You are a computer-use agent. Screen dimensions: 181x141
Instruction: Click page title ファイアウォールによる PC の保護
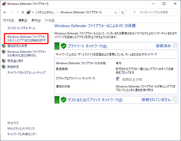tap(95, 26)
